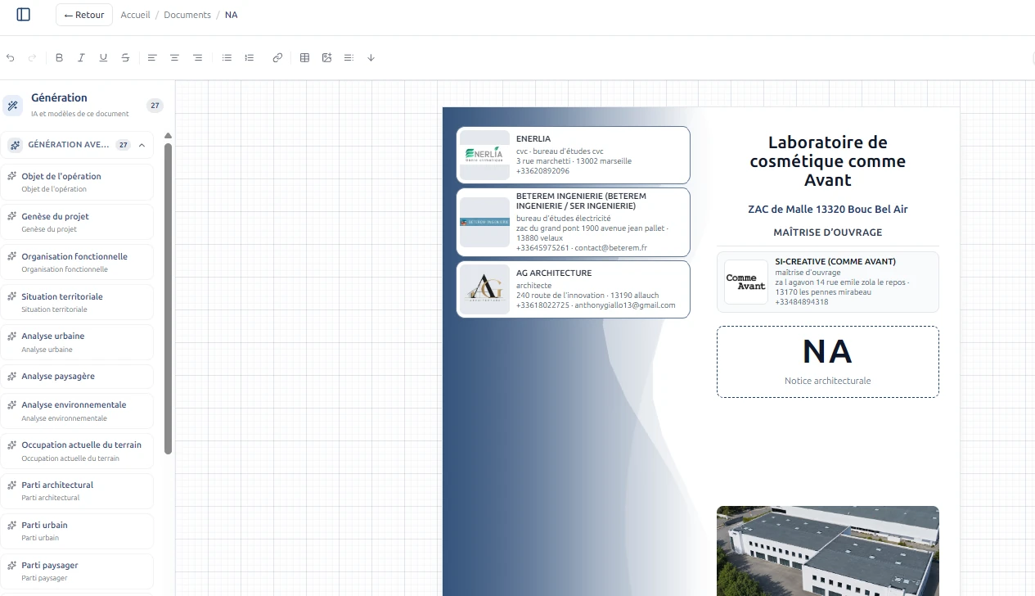Viewport: 1035px width, 596px height.
Task: Select Occupation actuelle du terrain item
Action: (77, 451)
